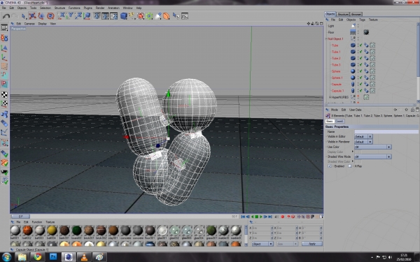
Task: Toggle the Y axis lock
Action: point(70,16)
